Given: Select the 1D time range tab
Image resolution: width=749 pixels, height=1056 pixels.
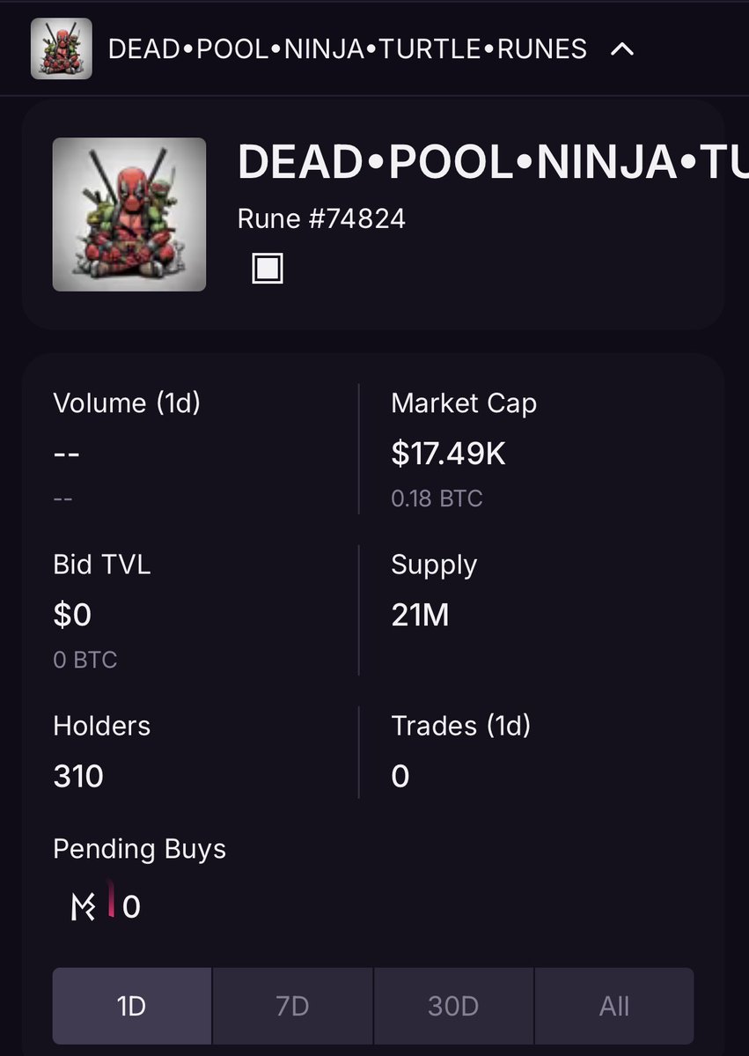Looking at the screenshot, I should pyautogui.click(x=131, y=1006).
